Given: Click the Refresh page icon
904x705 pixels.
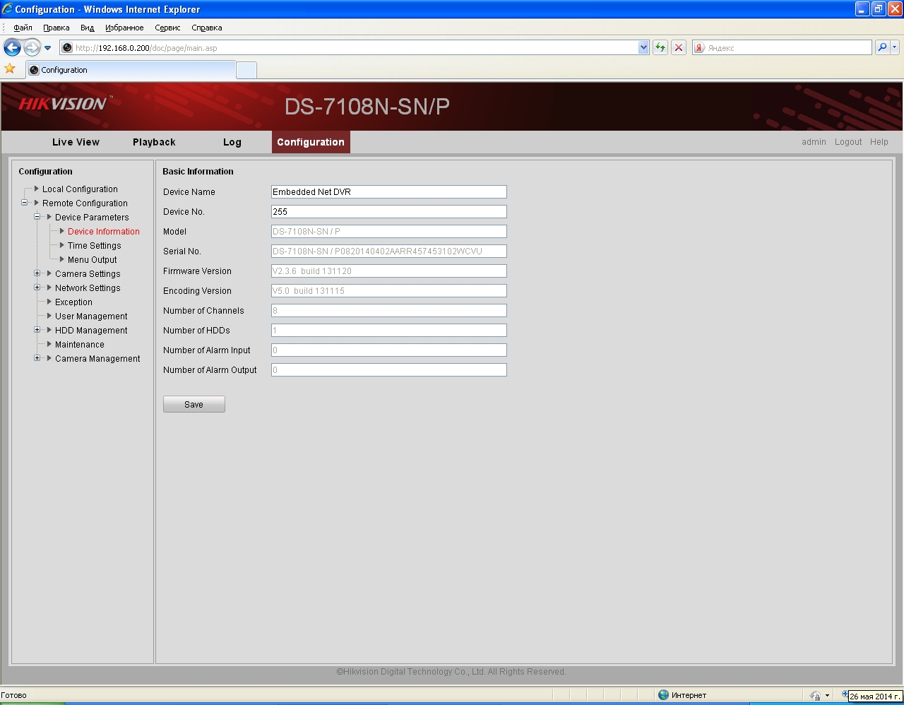Looking at the screenshot, I should pos(660,47).
